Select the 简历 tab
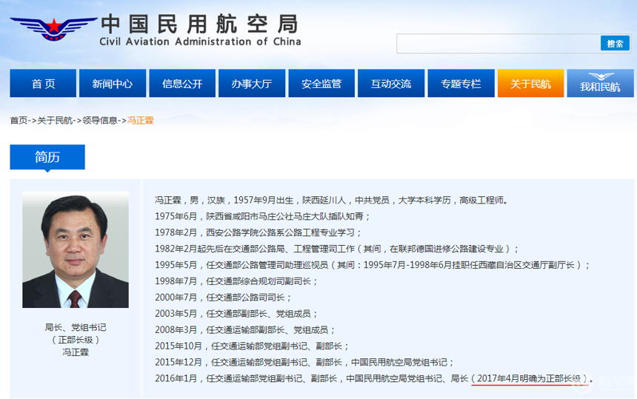This screenshot has height=399, width=637. point(47,157)
